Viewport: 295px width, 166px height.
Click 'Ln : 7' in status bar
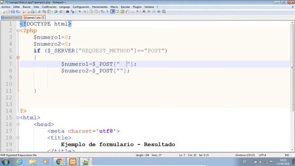pos(182,155)
